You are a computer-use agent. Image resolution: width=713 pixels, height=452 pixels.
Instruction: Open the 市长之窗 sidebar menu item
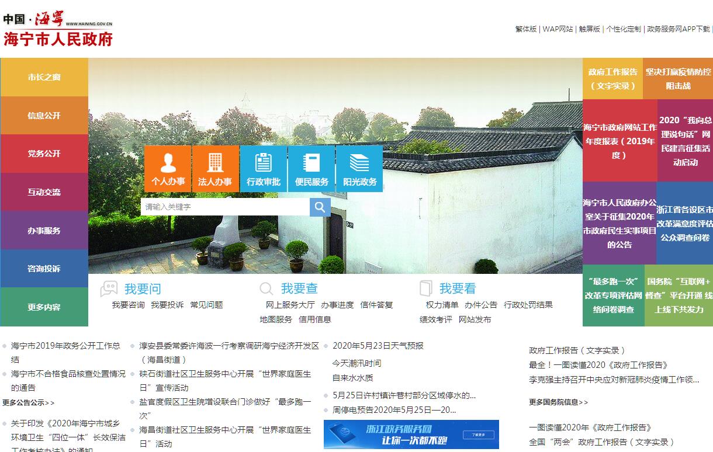pyautogui.click(x=44, y=77)
